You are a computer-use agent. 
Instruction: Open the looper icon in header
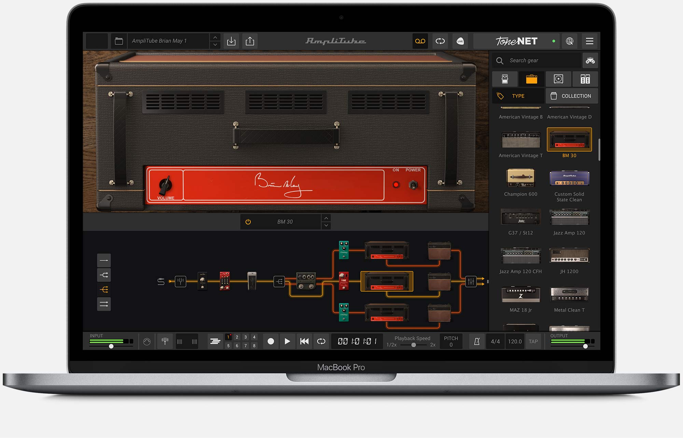440,41
